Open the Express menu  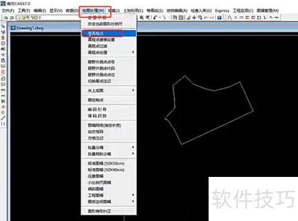[x=222, y=11]
